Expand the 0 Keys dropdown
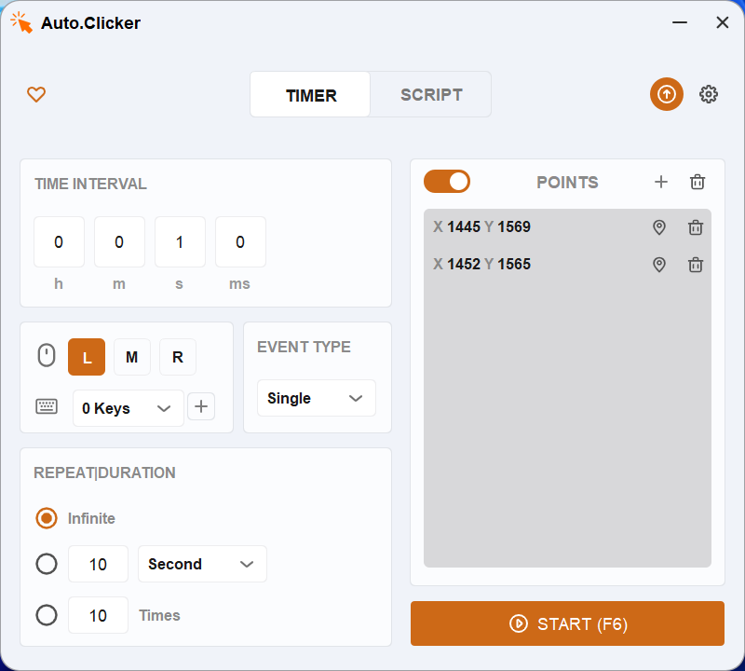 click(128, 408)
